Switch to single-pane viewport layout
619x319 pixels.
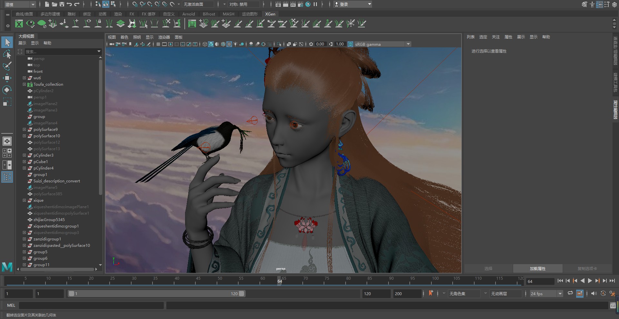(x=7, y=141)
